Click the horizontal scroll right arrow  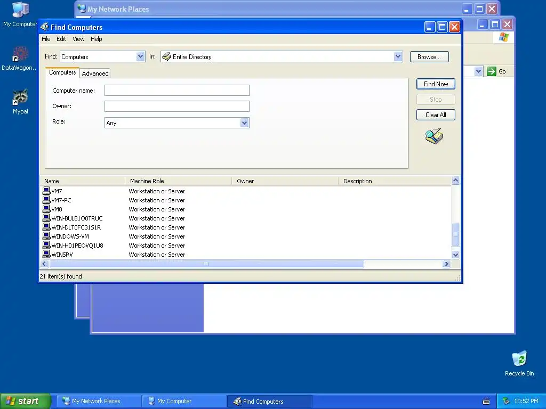(x=446, y=264)
